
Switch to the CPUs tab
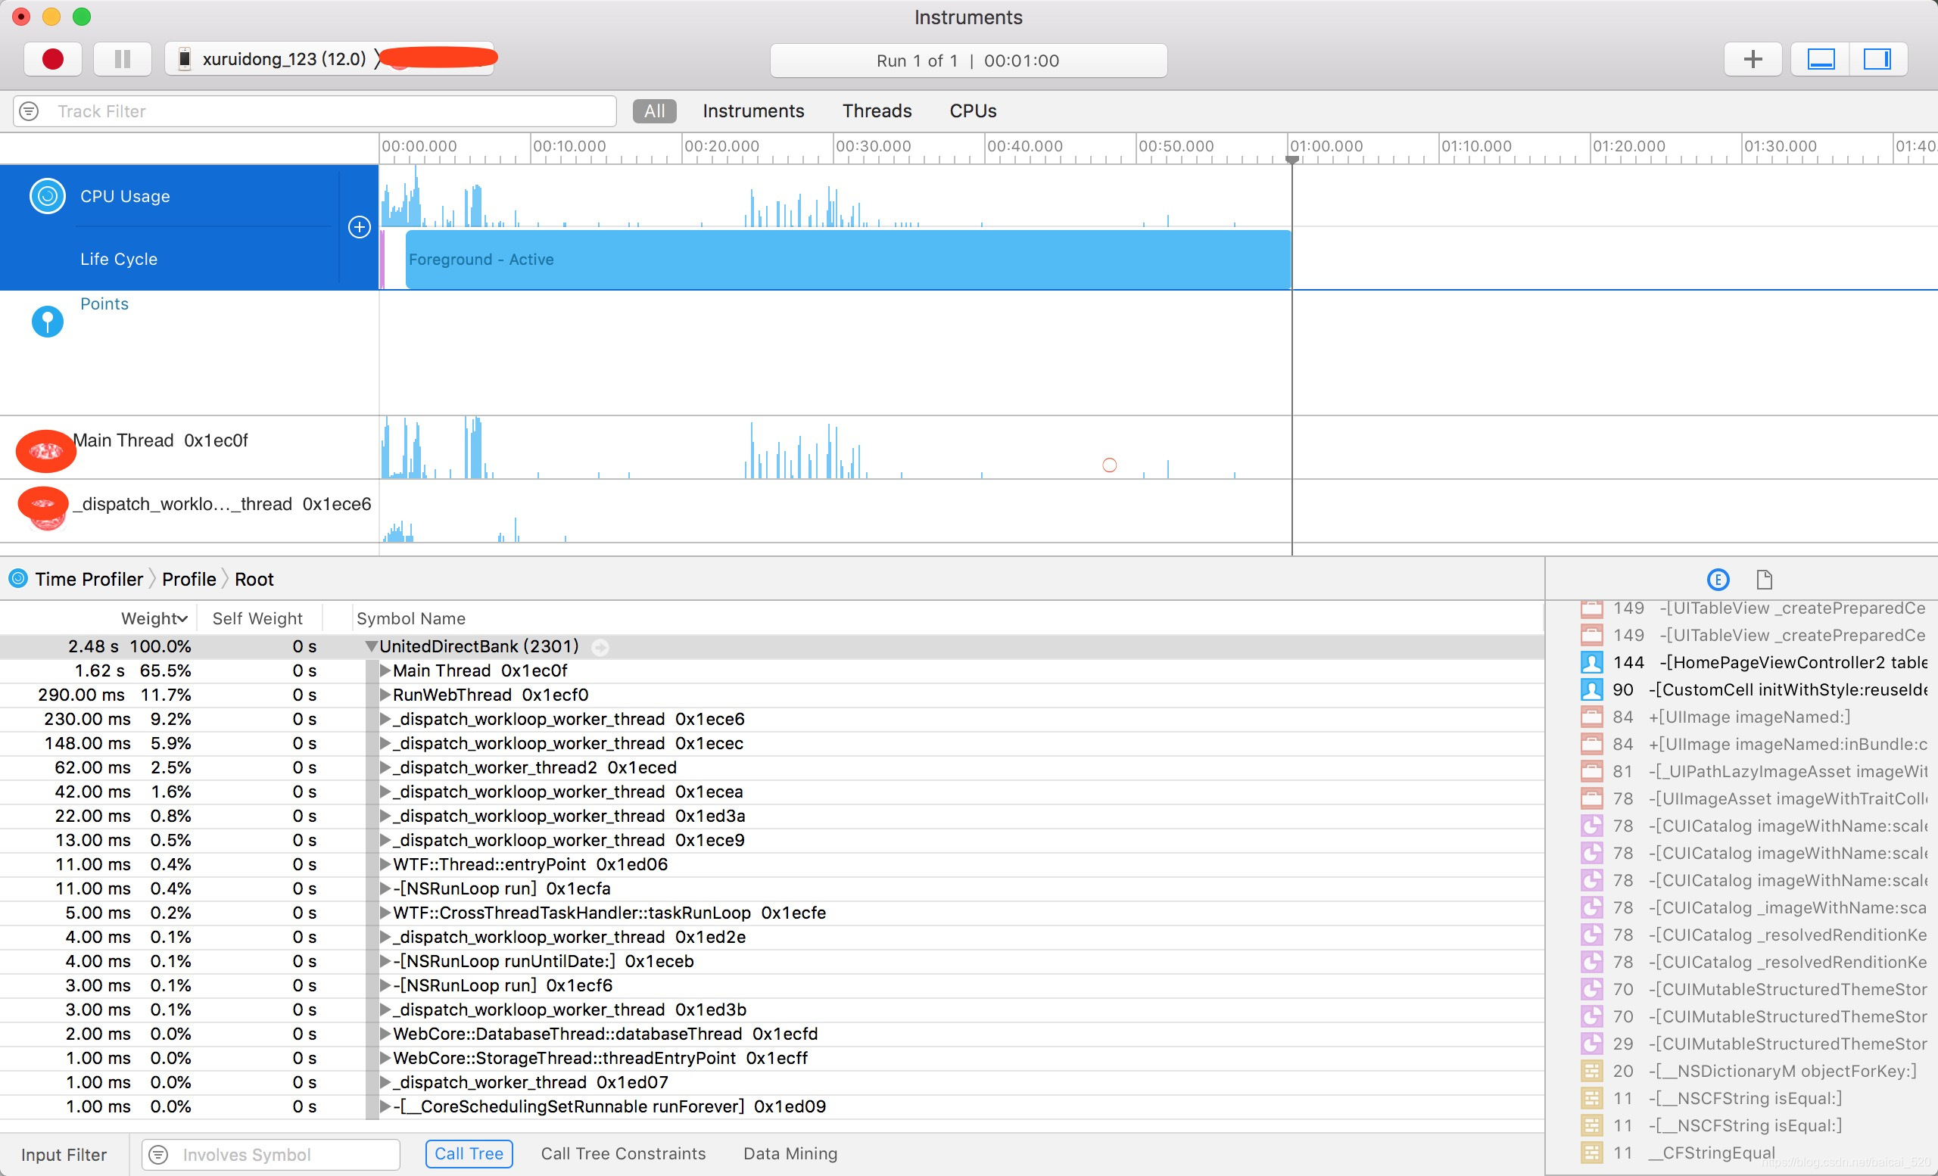point(972,112)
